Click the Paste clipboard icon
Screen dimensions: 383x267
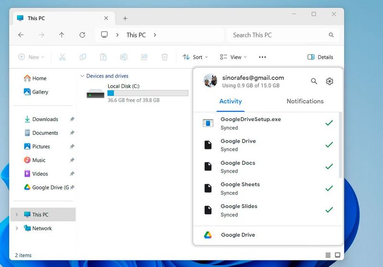tap(103, 57)
